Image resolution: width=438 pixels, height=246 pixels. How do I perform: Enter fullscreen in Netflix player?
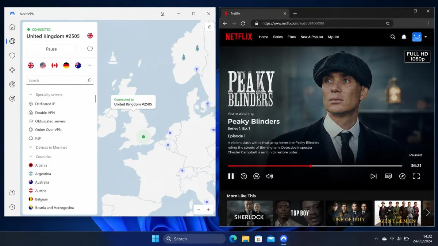(416, 176)
